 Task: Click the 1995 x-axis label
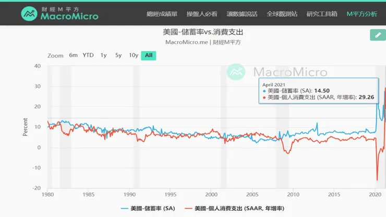tap(171, 195)
